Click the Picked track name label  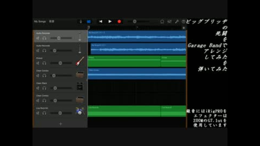(39, 58)
